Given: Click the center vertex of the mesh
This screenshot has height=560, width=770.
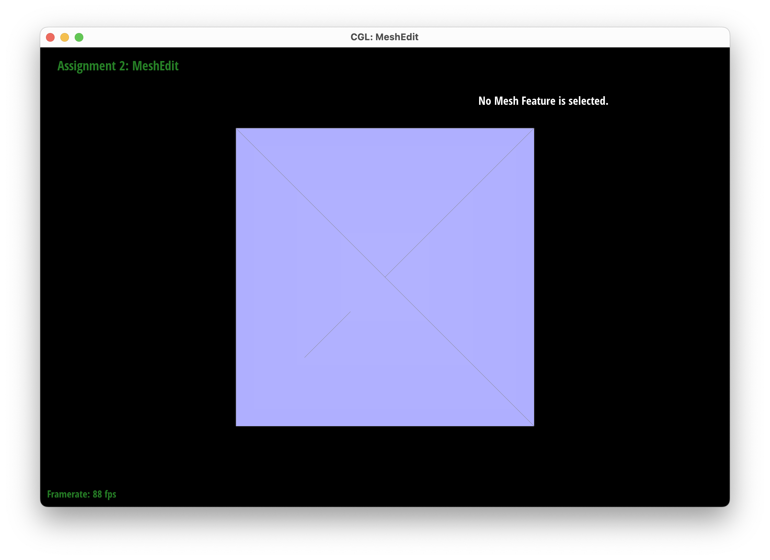Looking at the screenshot, I should pos(385,276).
